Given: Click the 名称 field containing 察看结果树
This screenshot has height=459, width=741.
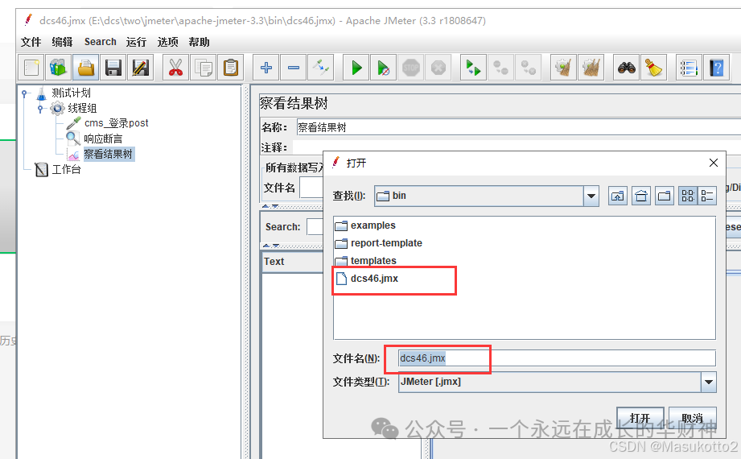Looking at the screenshot, I should [518, 127].
